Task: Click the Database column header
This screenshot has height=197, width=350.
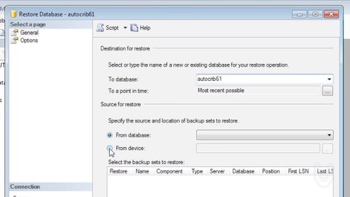Action: coord(243,171)
